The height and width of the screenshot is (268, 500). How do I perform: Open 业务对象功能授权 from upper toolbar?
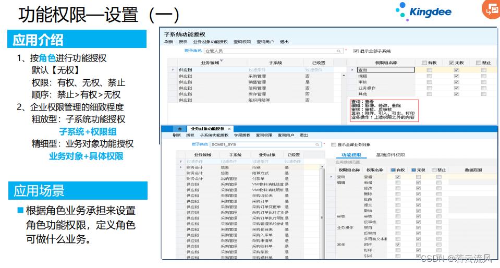coord(210,42)
